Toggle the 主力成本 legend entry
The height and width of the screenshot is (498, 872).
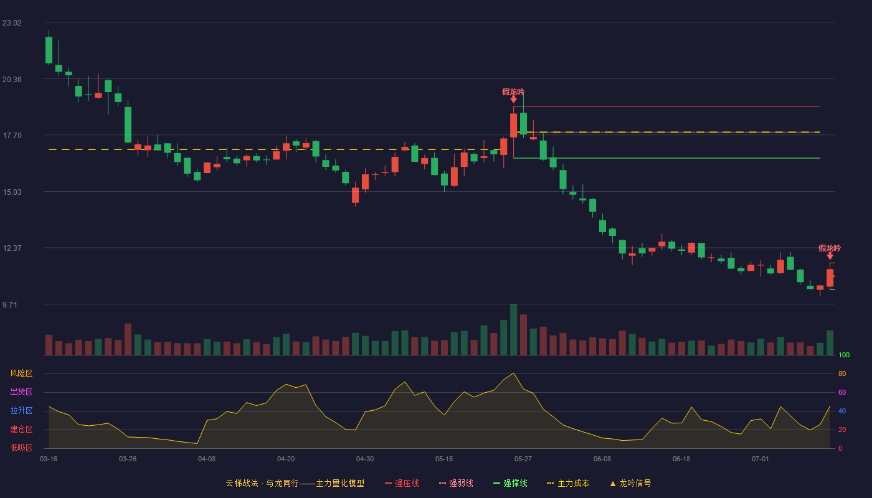click(x=568, y=483)
